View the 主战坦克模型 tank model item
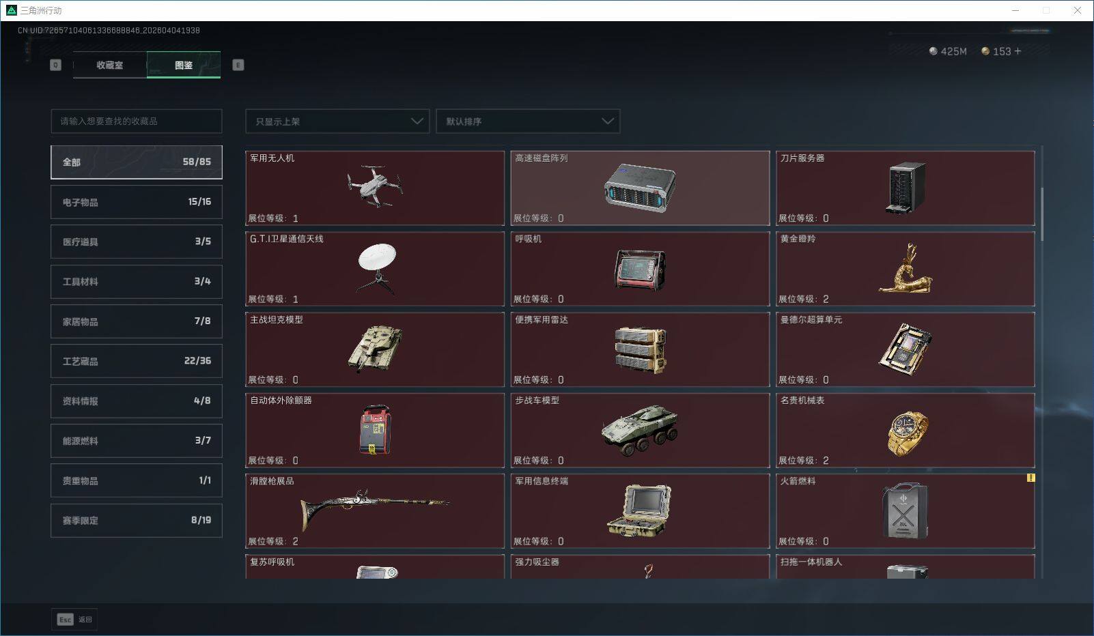Image resolution: width=1094 pixels, height=636 pixels. 375,349
